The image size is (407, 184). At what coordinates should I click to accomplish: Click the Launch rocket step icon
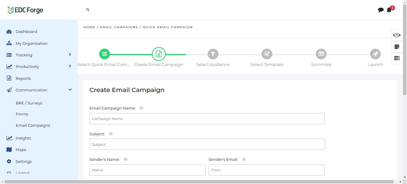pos(375,54)
